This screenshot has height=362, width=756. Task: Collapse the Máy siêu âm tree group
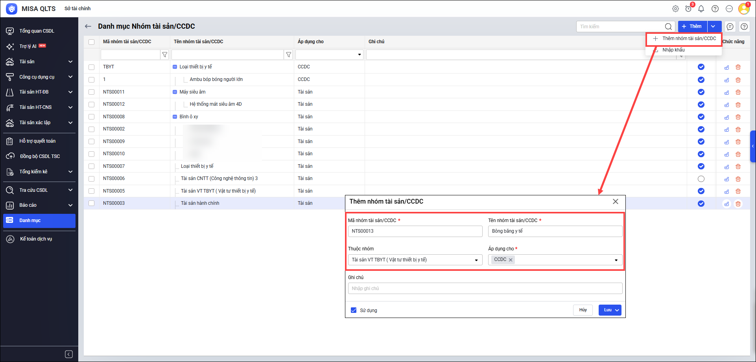pyautogui.click(x=175, y=92)
